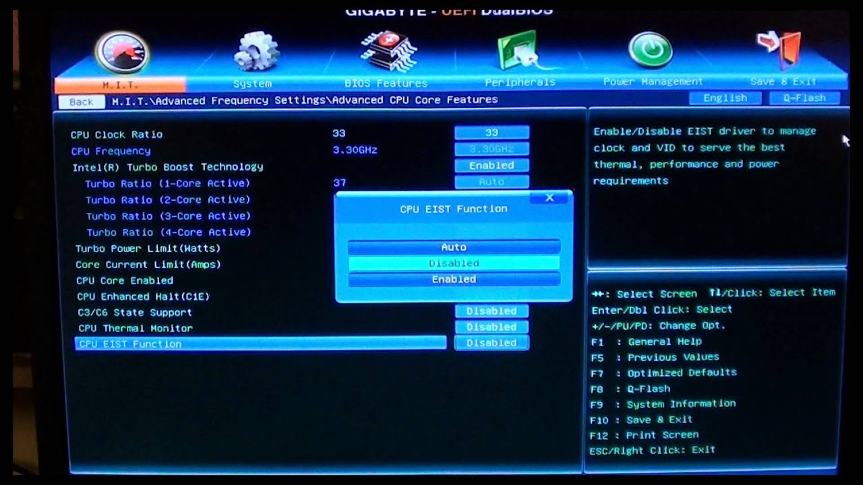Viewport: 863px width, 485px height.
Task: Click the CPU Frequency 3.30GHz value box
Action: (492, 149)
